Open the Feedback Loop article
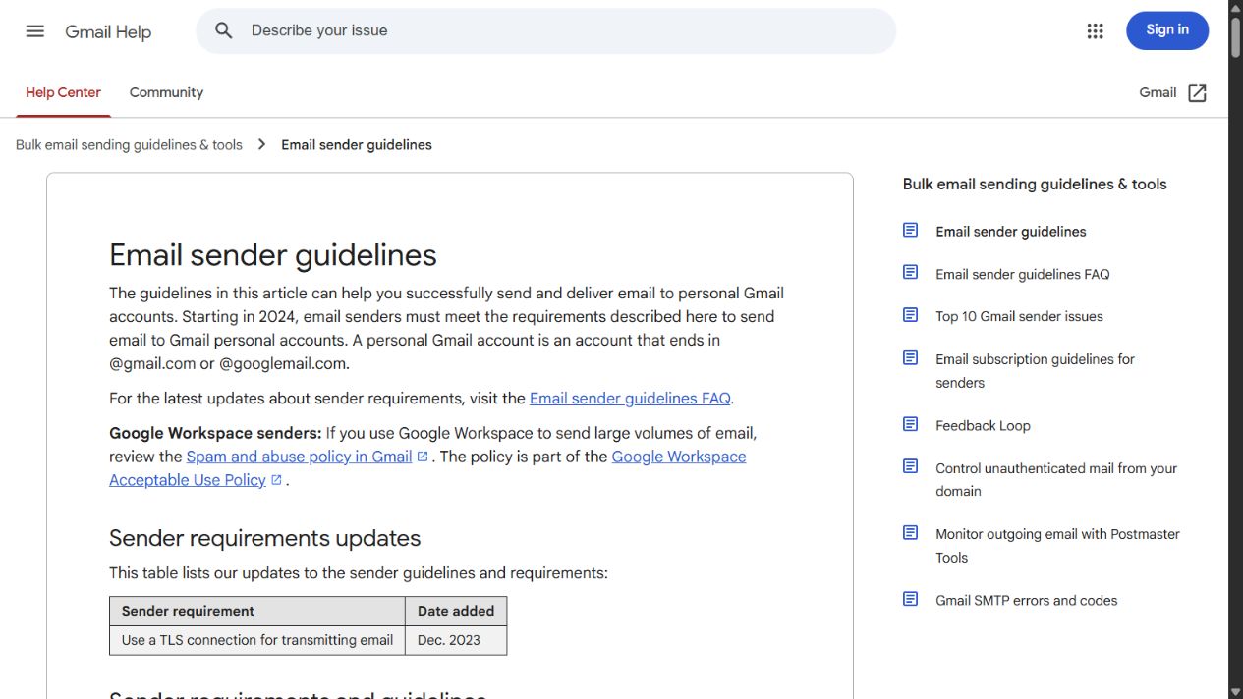The width and height of the screenshot is (1243, 699). (983, 425)
